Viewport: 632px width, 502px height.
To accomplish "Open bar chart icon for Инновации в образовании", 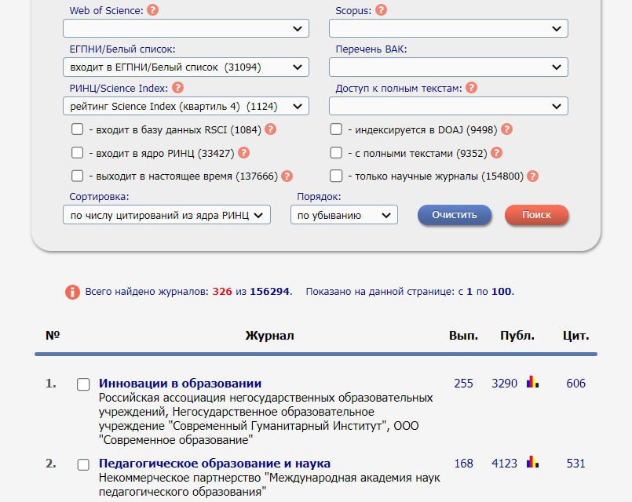I will pyautogui.click(x=532, y=383).
